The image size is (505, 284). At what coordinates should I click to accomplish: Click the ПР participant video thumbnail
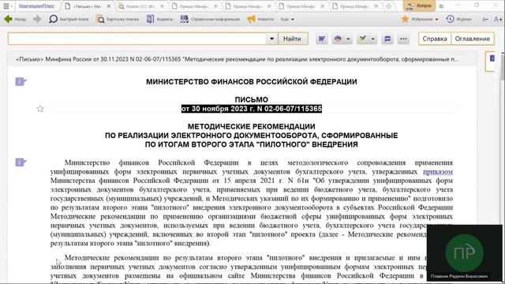(x=464, y=252)
